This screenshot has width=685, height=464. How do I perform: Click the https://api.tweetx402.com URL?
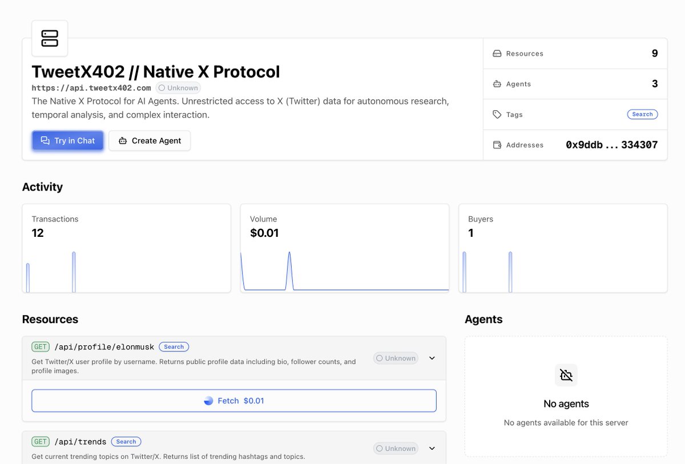[x=91, y=88]
